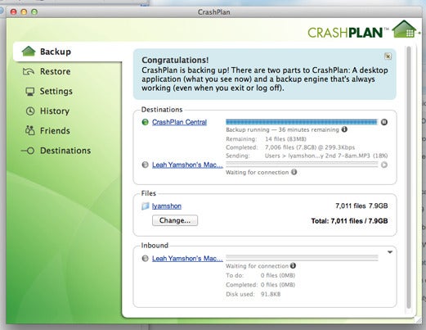
Task: Click the History clock icon
Action: (30, 111)
